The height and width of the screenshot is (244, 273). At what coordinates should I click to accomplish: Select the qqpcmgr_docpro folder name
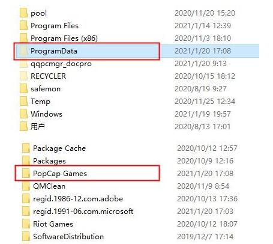pyautogui.click(x=61, y=64)
